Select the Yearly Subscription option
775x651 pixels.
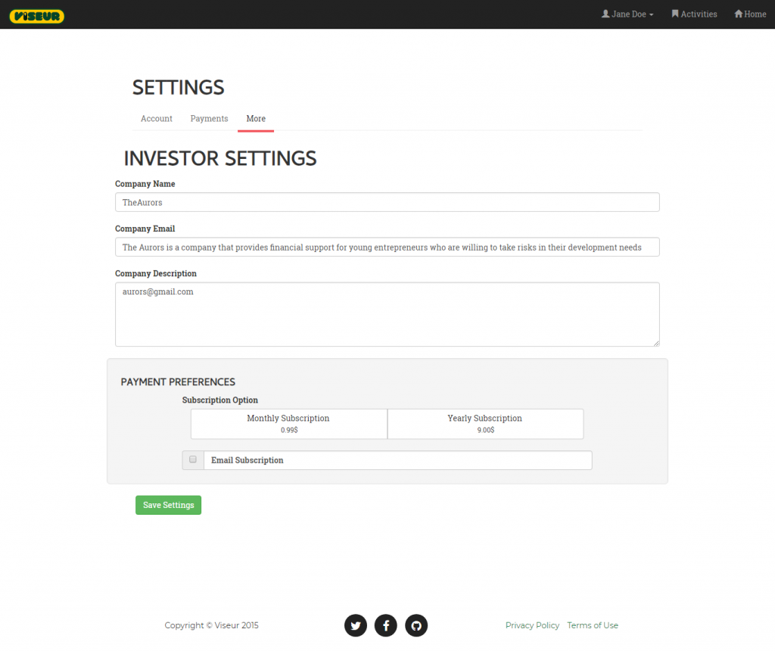click(x=484, y=424)
